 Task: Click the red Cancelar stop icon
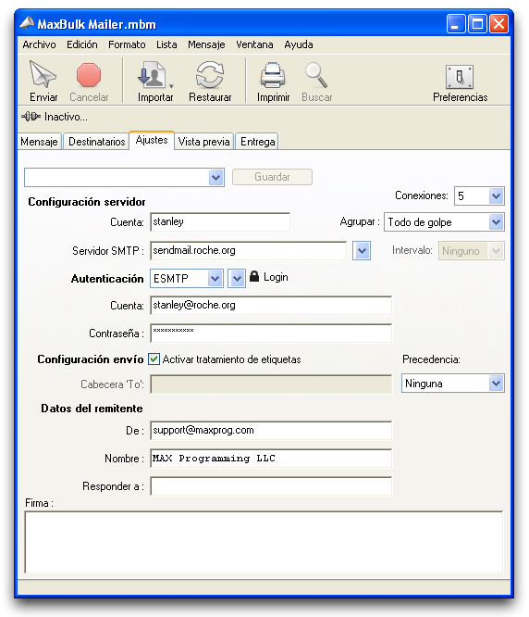tap(89, 75)
